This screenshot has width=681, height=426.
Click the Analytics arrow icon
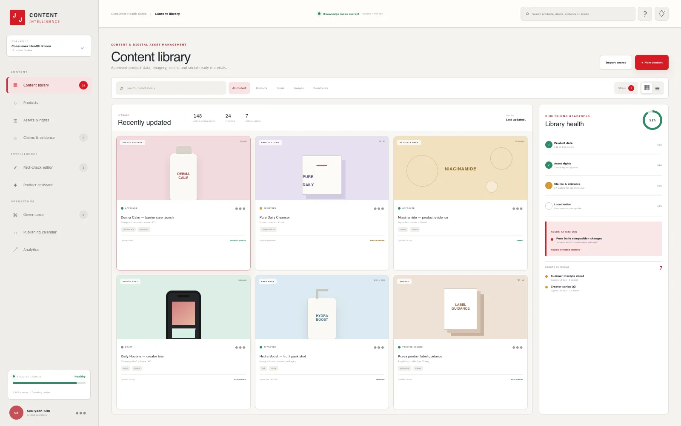click(15, 250)
